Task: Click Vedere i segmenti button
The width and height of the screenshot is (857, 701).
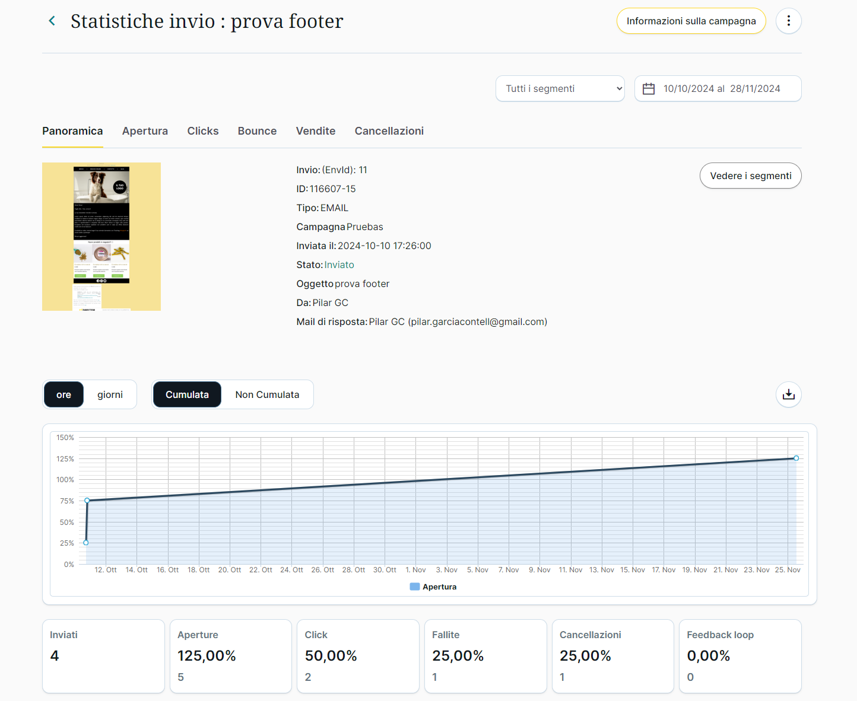Action: (x=750, y=176)
